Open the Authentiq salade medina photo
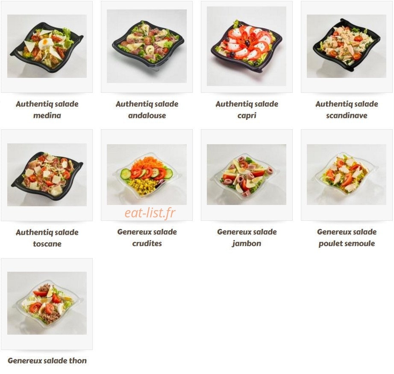Image resolution: width=394 pixels, height=374 pixels. click(x=47, y=46)
